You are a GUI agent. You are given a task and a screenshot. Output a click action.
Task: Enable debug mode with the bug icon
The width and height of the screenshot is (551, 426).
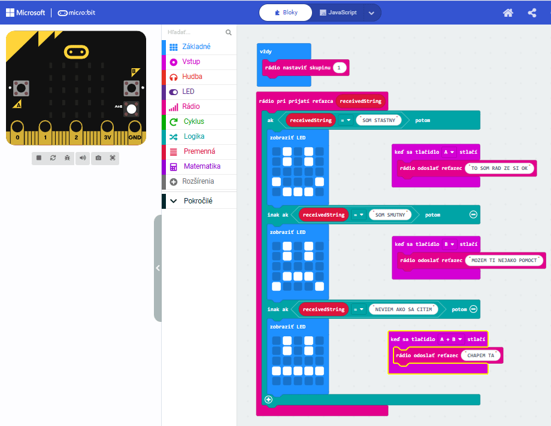coord(68,158)
